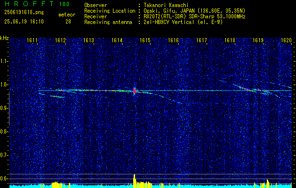Click the 0.8 kHz axis label
The height and width of the screenshot is (188, 296).
click(4, 132)
